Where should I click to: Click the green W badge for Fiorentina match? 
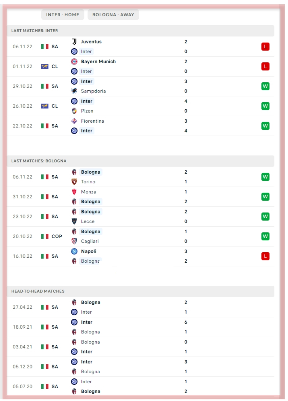[x=265, y=126]
